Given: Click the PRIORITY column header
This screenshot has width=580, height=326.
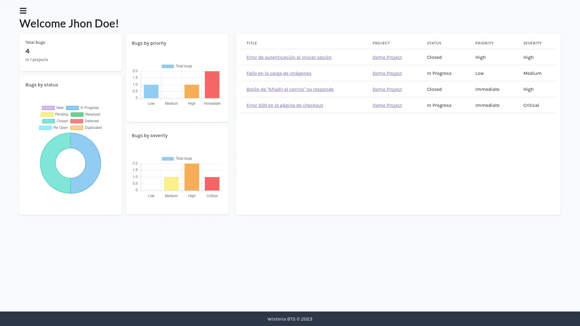Looking at the screenshot, I should point(485,43).
